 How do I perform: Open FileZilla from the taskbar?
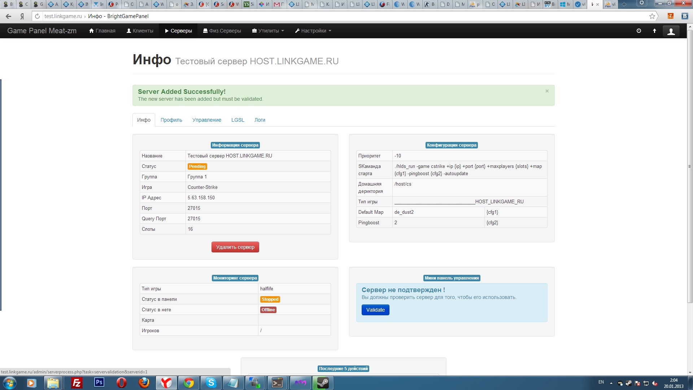pyautogui.click(x=77, y=383)
